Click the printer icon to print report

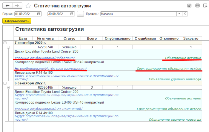coord(197,6)
